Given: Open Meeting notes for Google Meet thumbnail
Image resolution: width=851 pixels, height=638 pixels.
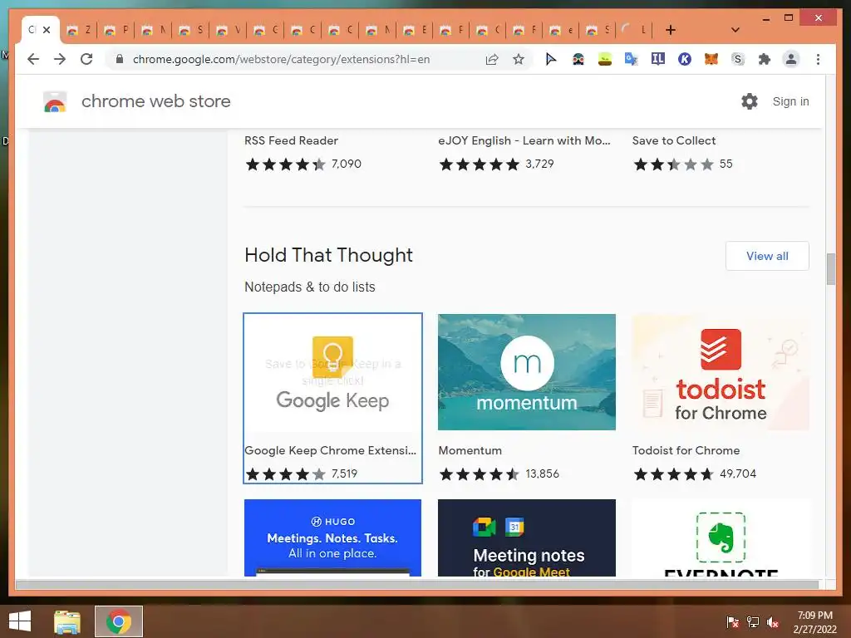Looking at the screenshot, I should coord(527,537).
